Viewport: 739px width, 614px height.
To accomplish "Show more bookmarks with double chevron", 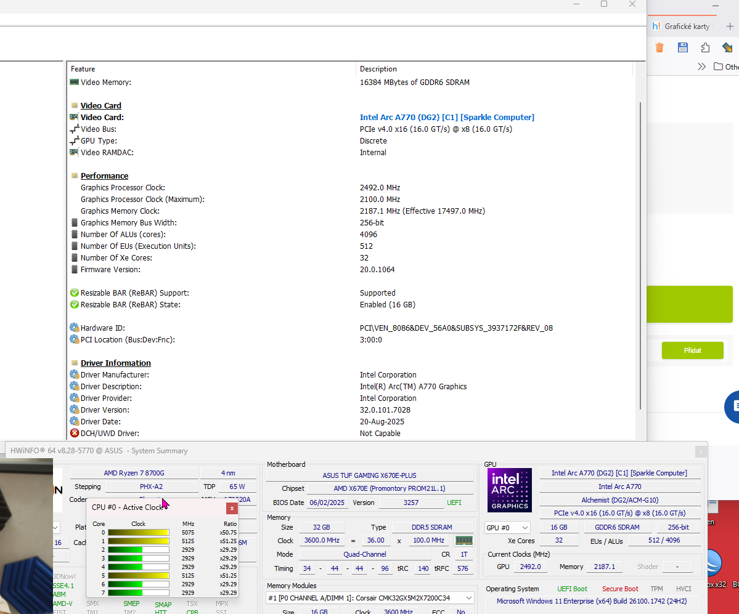I will point(701,67).
